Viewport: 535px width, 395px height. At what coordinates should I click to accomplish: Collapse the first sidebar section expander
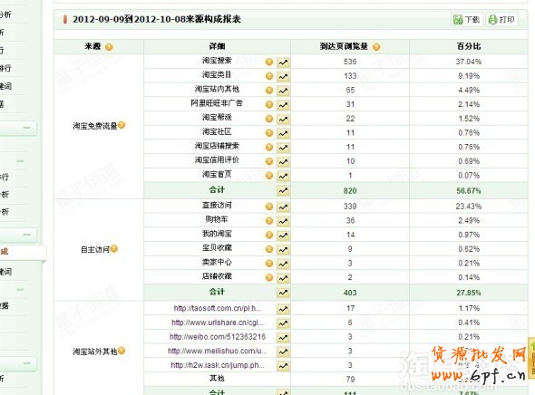[x=27, y=128]
